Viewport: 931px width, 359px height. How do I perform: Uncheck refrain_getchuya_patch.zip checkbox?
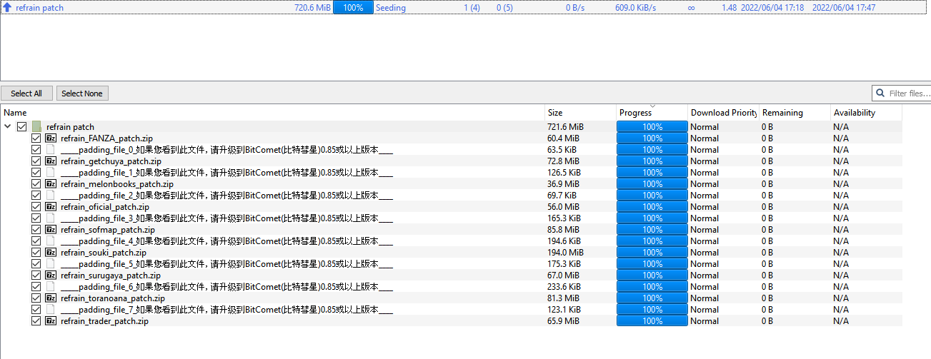pyautogui.click(x=36, y=161)
